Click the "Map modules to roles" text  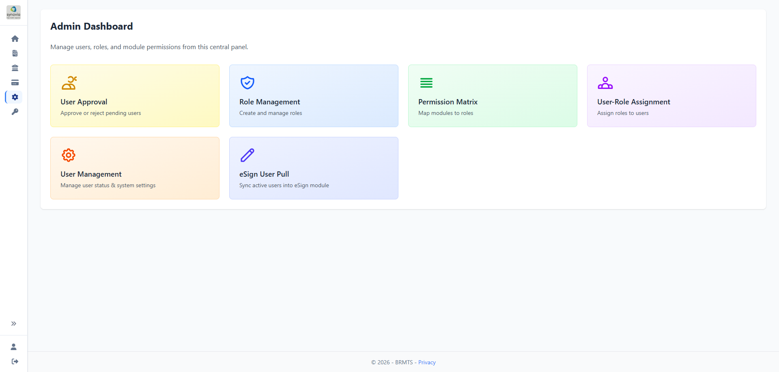click(446, 113)
